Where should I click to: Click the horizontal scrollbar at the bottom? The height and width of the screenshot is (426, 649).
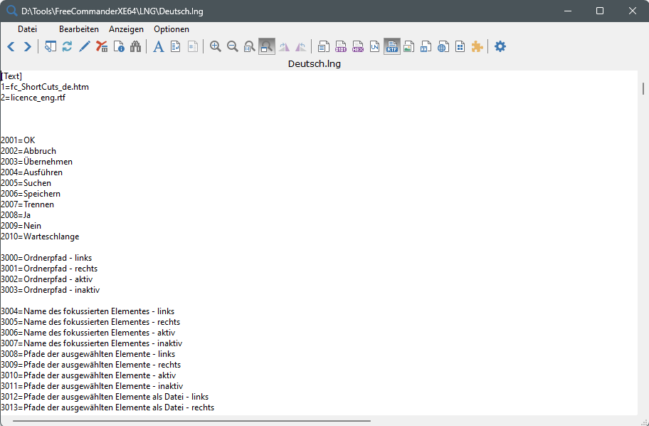tap(192, 421)
